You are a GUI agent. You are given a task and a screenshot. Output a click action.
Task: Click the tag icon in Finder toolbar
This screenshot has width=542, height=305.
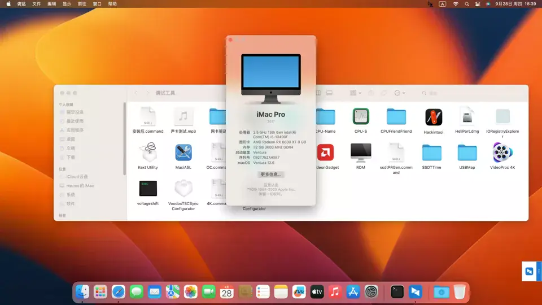pos(384,93)
